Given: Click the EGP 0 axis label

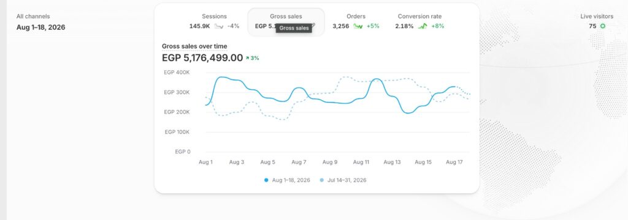Looking at the screenshot, I should 183,152.
